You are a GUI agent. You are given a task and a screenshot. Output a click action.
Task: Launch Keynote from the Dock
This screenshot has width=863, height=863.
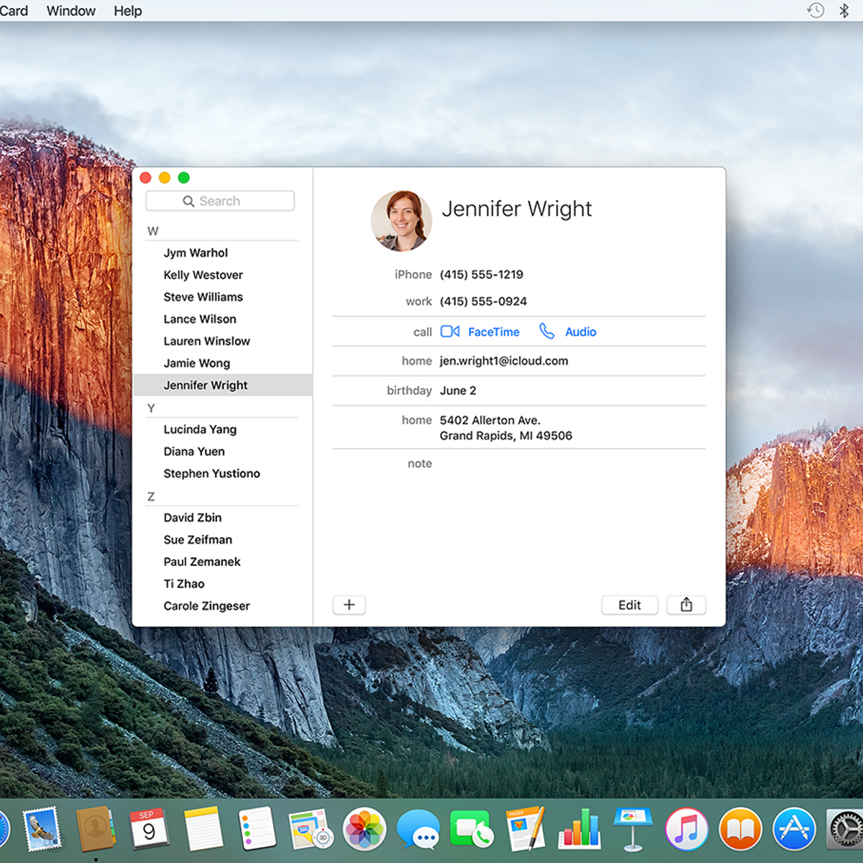[x=634, y=828]
